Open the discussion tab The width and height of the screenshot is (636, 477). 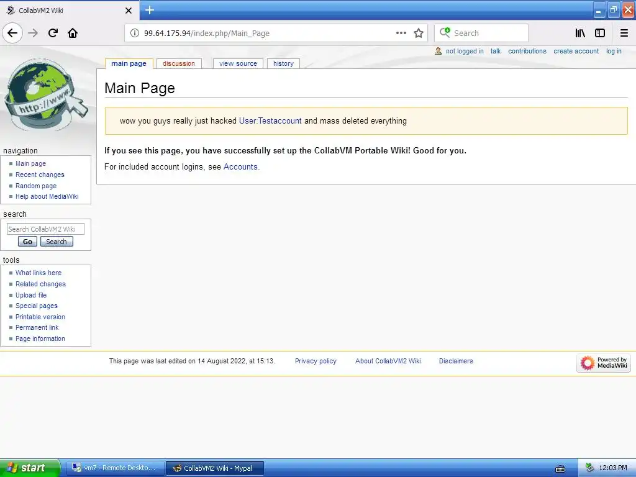coord(179,64)
